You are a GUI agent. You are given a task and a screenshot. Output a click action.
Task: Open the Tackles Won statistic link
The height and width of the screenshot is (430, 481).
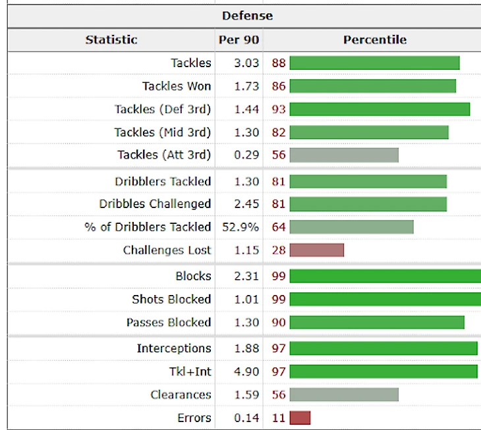pyautogui.click(x=177, y=86)
